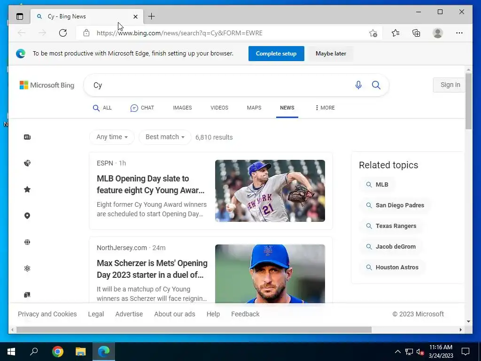Click the browser back arrow
This screenshot has height=361, width=481.
22,33
